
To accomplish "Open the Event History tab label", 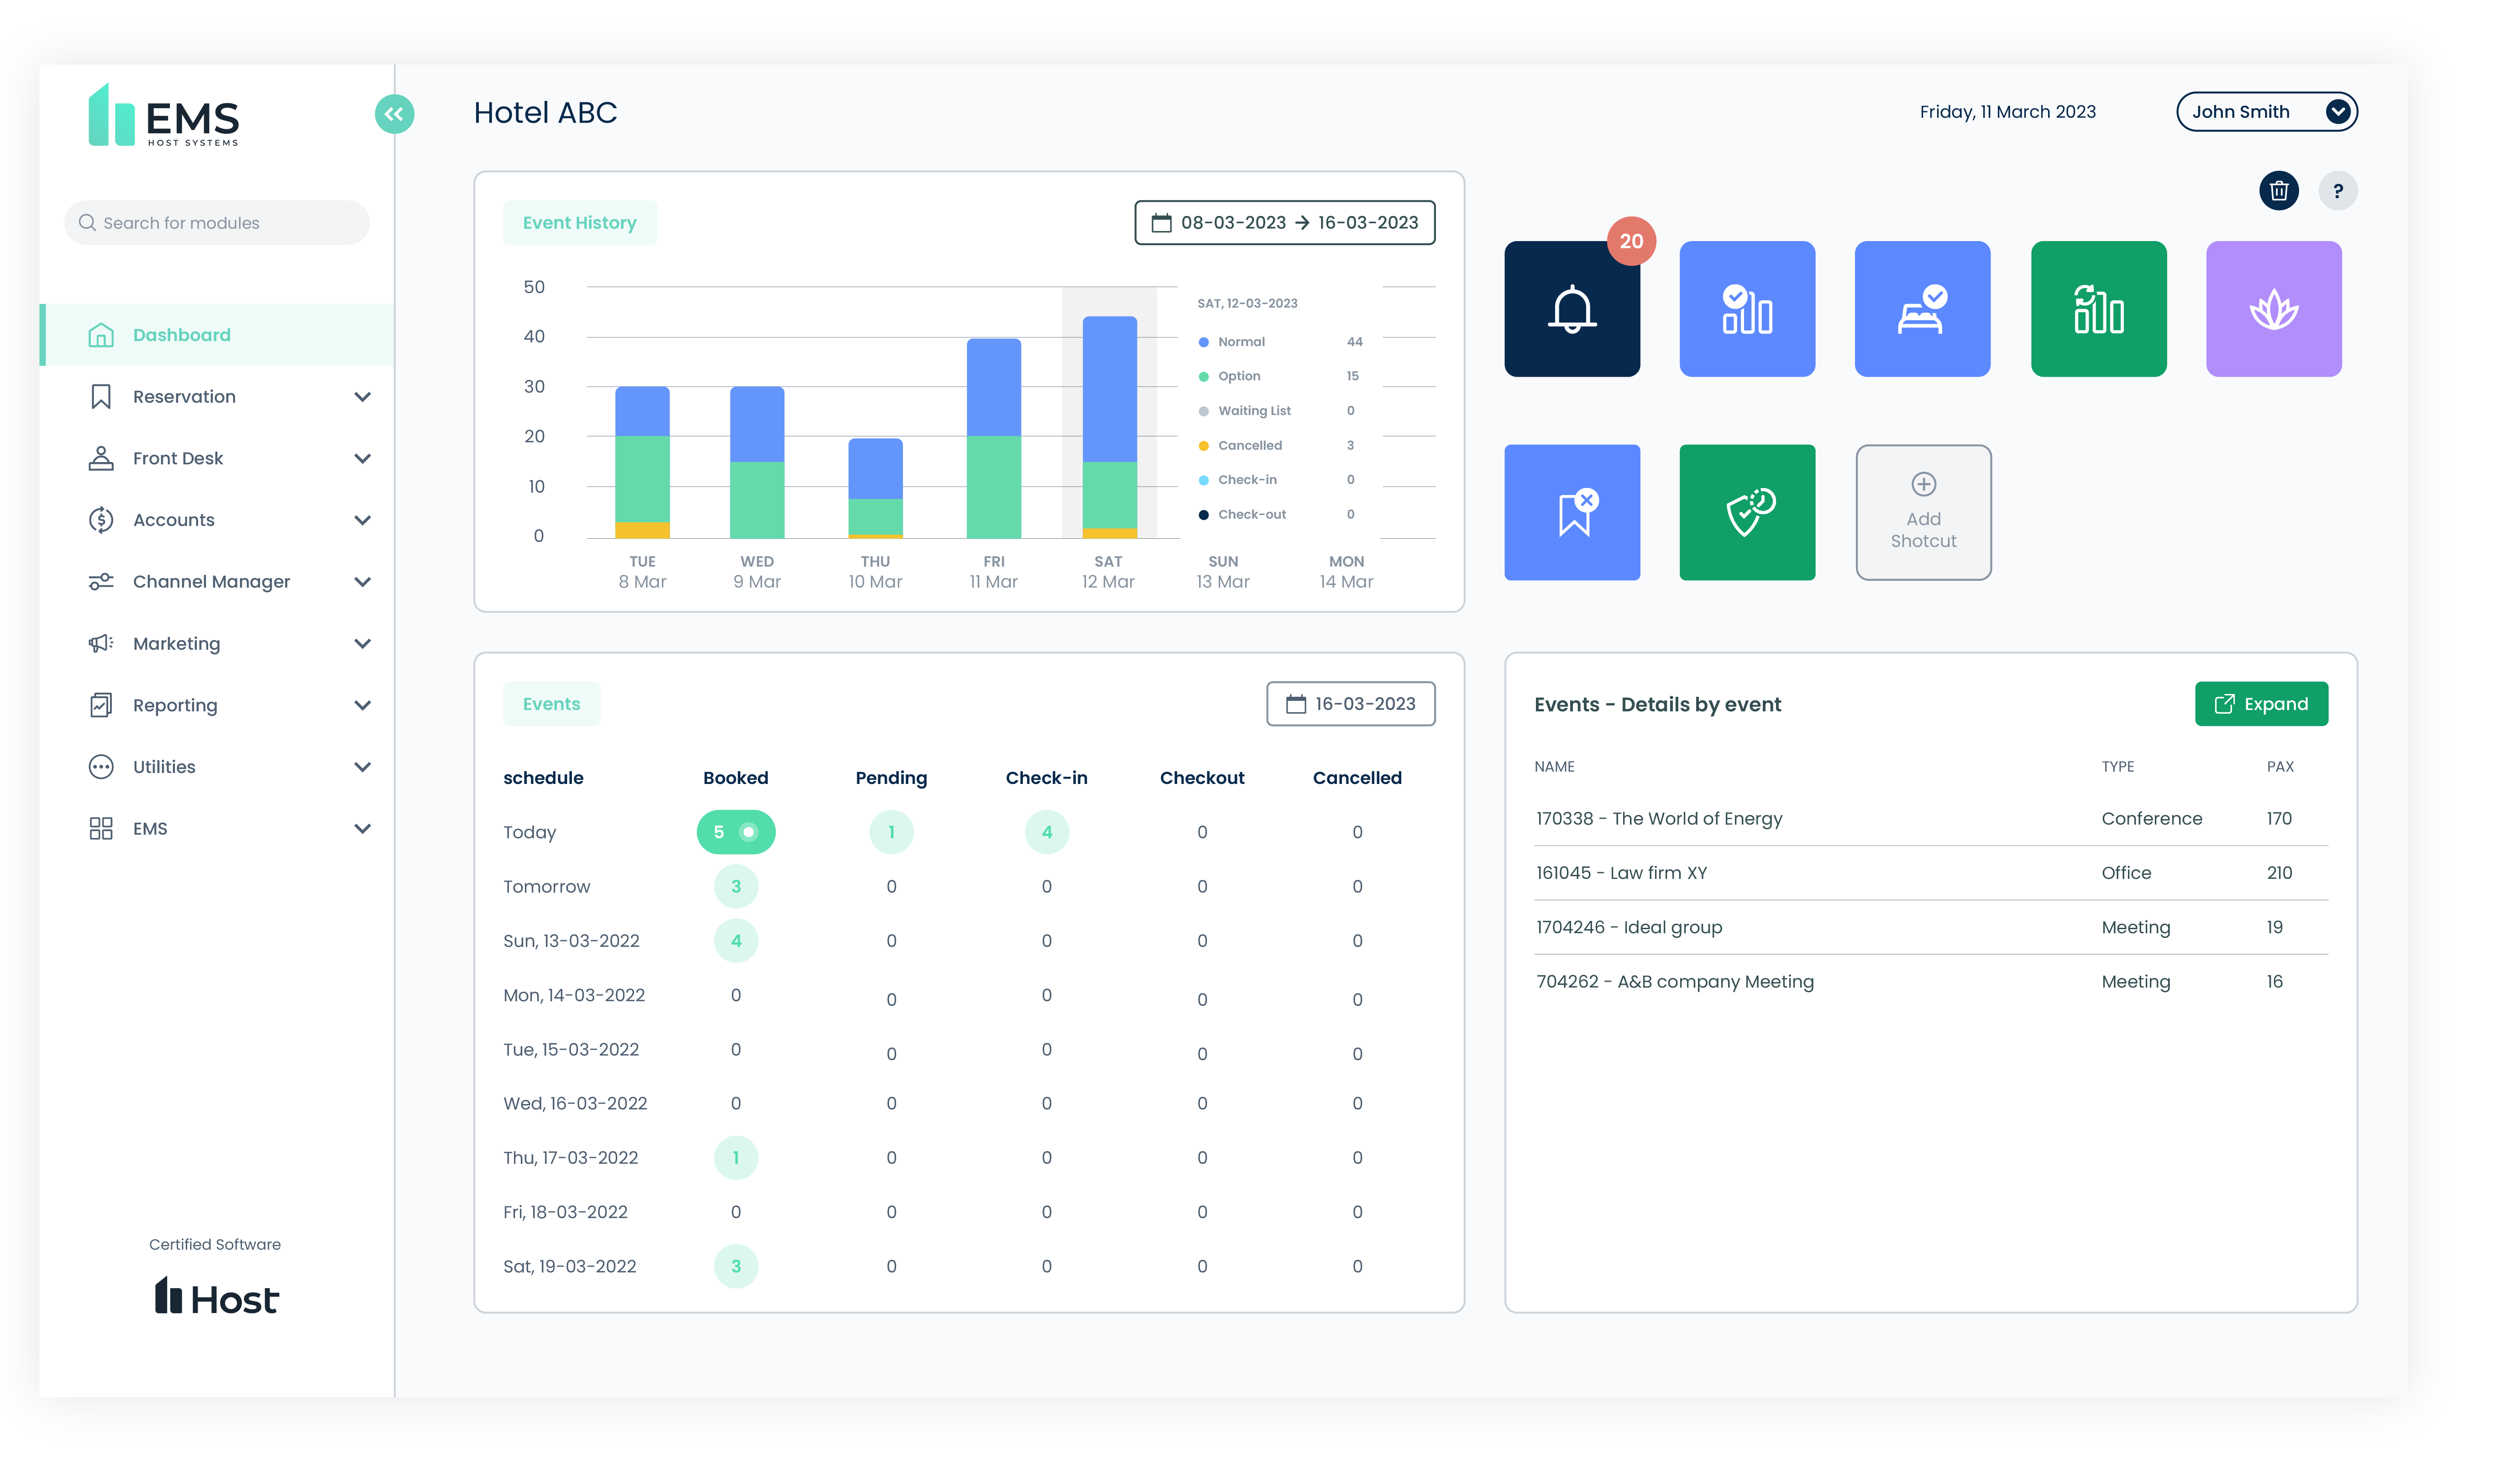I will pyautogui.click(x=579, y=223).
